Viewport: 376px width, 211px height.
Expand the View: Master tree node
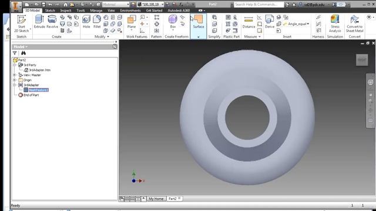coord(14,75)
